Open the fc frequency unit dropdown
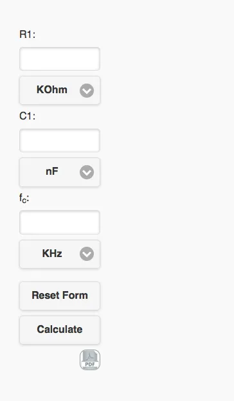 60,254
